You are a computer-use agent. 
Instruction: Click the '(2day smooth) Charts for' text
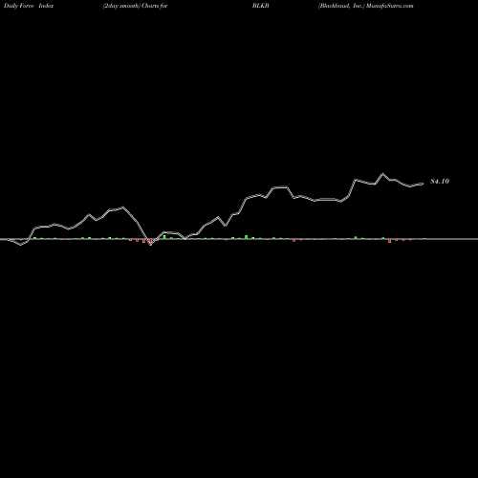click(x=136, y=6)
